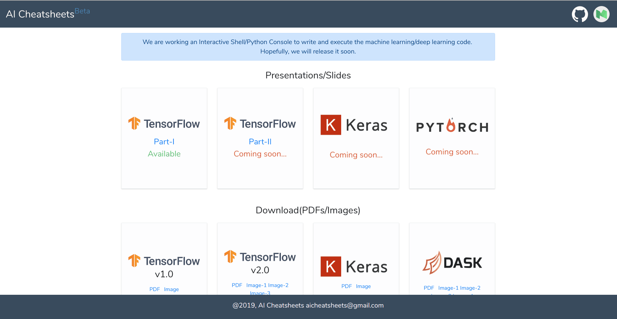Click the TensorFlow Part-II slides logo
617x319 pixels.
coord(260,123)
